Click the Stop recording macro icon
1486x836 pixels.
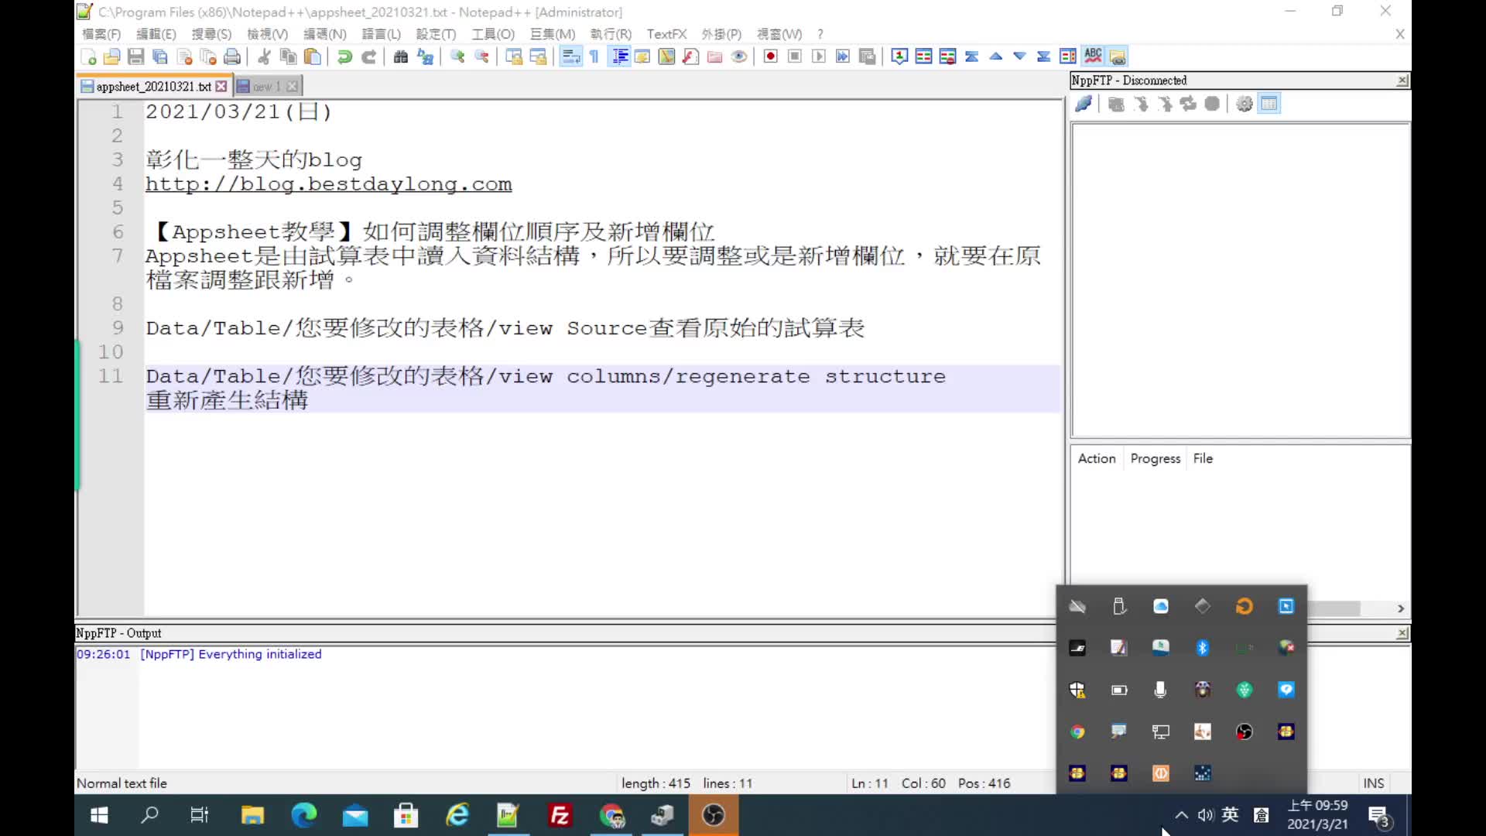tap(794, 57)
